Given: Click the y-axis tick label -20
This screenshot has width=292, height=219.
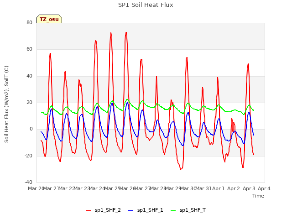Looking at the screenshot, I should click(28, 156).
